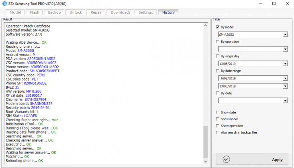Click the result scrollbar down arrow
Viewport: 294px width, 168px height.
pos(206,162)
